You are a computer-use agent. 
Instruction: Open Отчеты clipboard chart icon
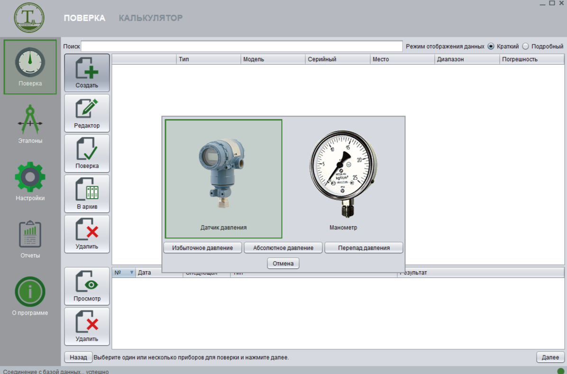click(30, 234)
